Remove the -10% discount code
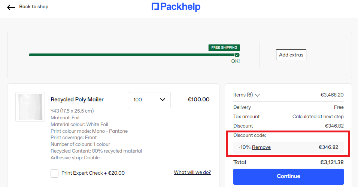Image resolution: width=358 pixels, height=187 pixels. 261,147
